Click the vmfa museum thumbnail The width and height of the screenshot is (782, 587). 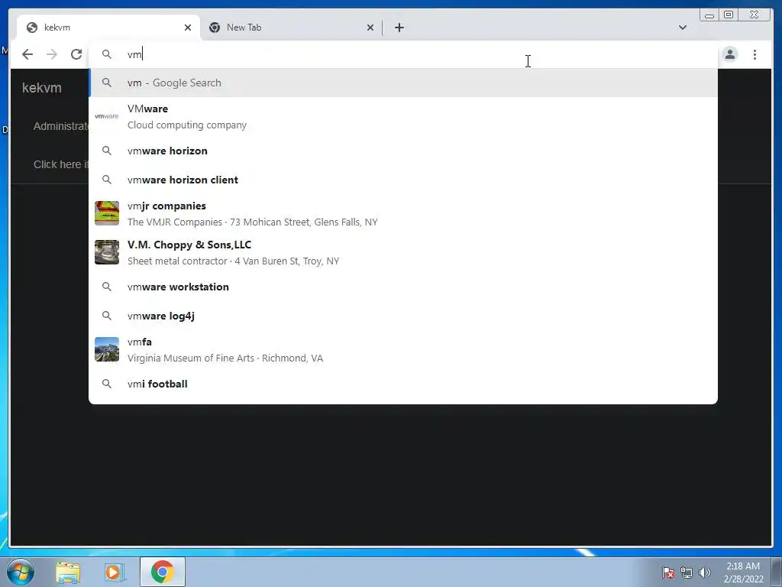pos(107,349)
